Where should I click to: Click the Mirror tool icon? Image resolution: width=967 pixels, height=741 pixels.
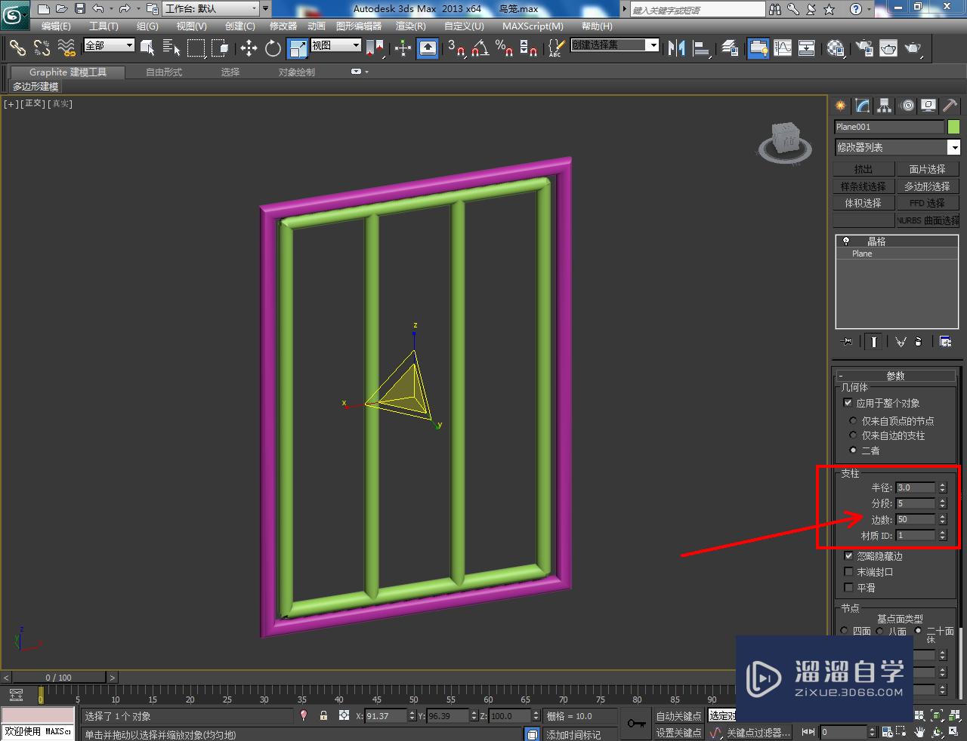point(676,48)
